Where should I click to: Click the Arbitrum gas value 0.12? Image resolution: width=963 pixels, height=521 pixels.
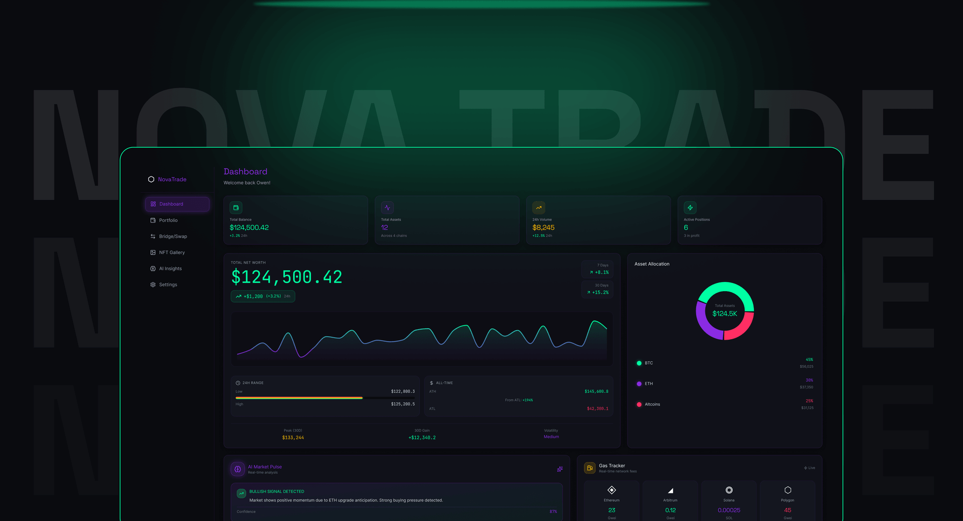[671, 510]
